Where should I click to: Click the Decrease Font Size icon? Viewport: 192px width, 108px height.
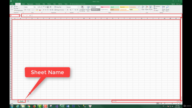41,7
